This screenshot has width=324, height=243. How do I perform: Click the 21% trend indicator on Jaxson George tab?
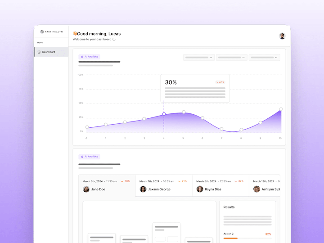tap(182, 181)
